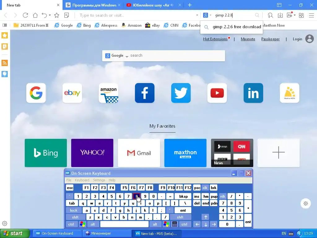The height and width of the screenshot is (238, 317).
Task: Expand the search engine selector dropdown
Action: [x=211, y=15]
